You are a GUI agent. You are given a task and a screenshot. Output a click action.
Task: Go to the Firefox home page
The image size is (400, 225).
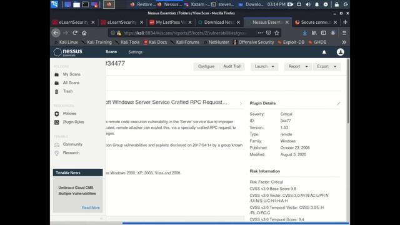(84, 33)
